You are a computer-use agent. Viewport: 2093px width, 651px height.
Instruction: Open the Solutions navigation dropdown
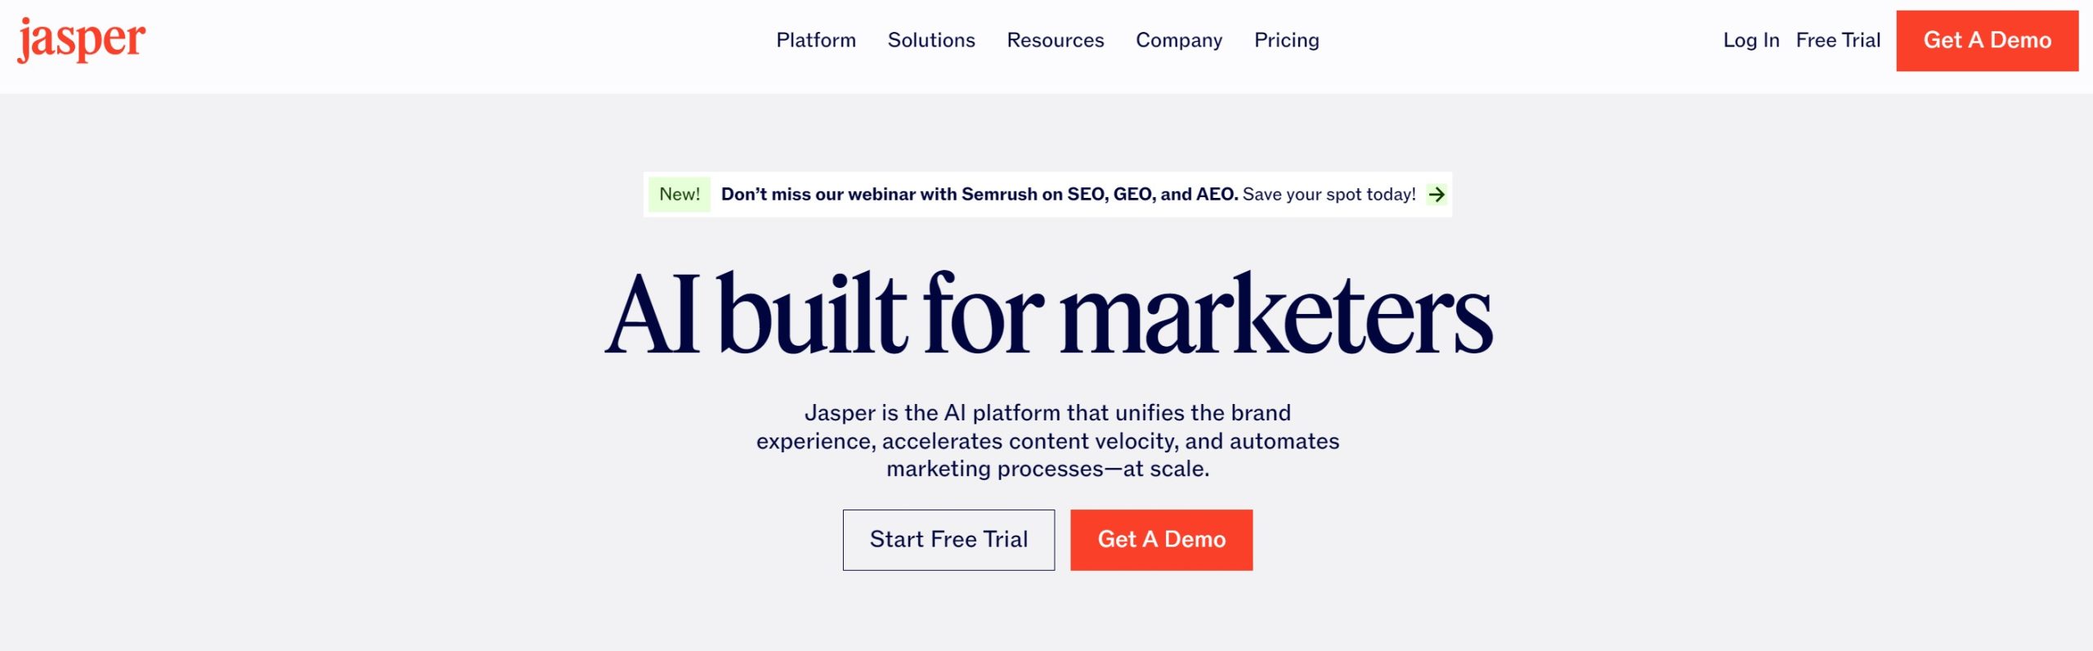(931, 40)
